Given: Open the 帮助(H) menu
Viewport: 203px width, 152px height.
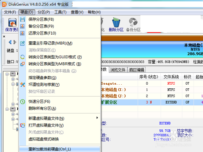Looking at the screenshot, I should coord(94,12).
